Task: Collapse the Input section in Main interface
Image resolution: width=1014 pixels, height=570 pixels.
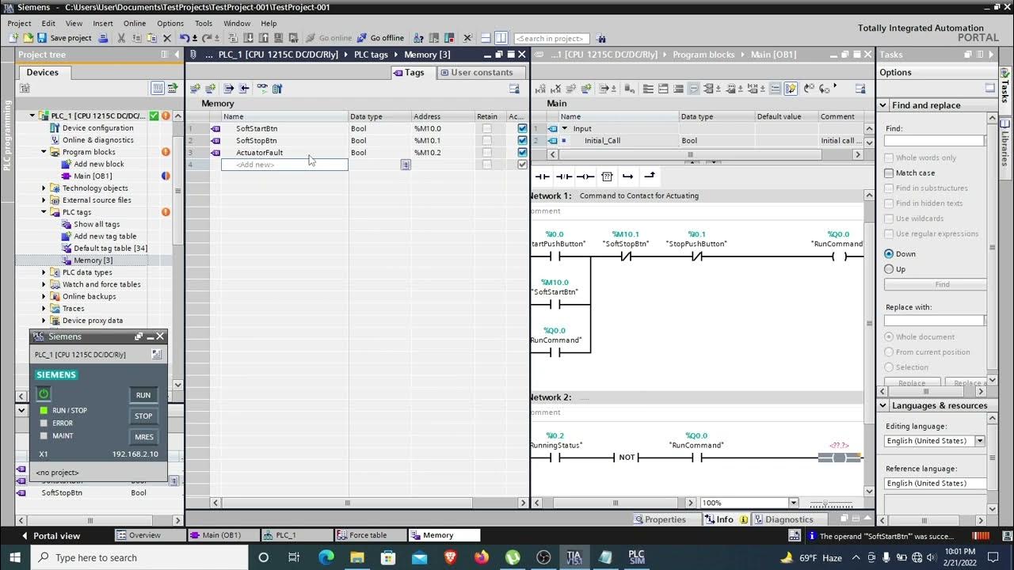Action: pyautogui.click(x=564, y=128)
